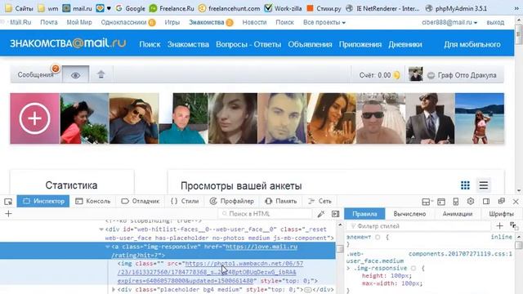Toggle the sidebar pane collapse icon
The image size is (523, 294).
tap(336, 214)
